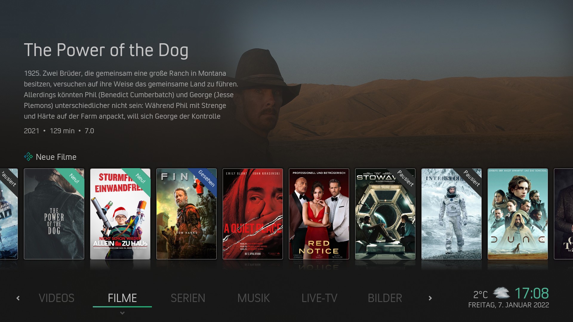This screenshot has height=322, width=573.
Task: Select the A Quiet Place poster
Action: (x=253, y=214)
